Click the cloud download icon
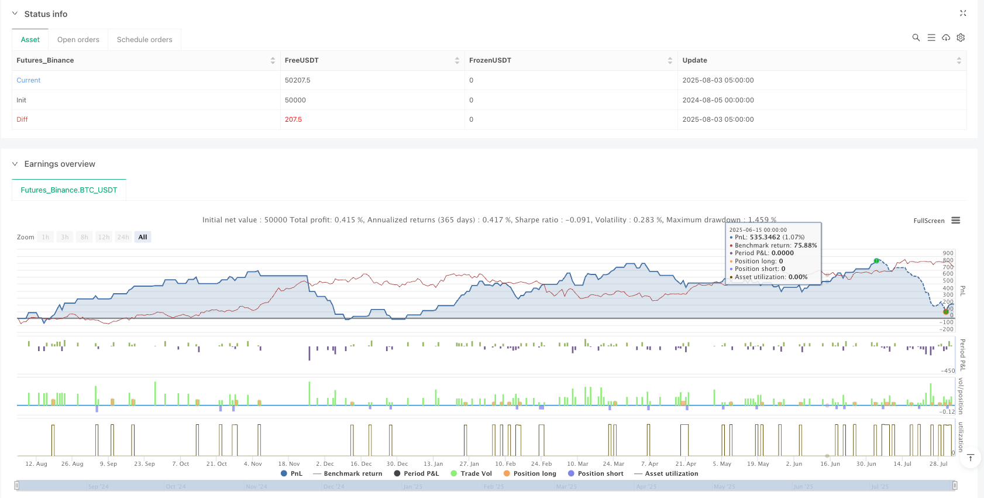Image resolution: width=984 pixels, height=498 pixels. [x=946, y=37]
